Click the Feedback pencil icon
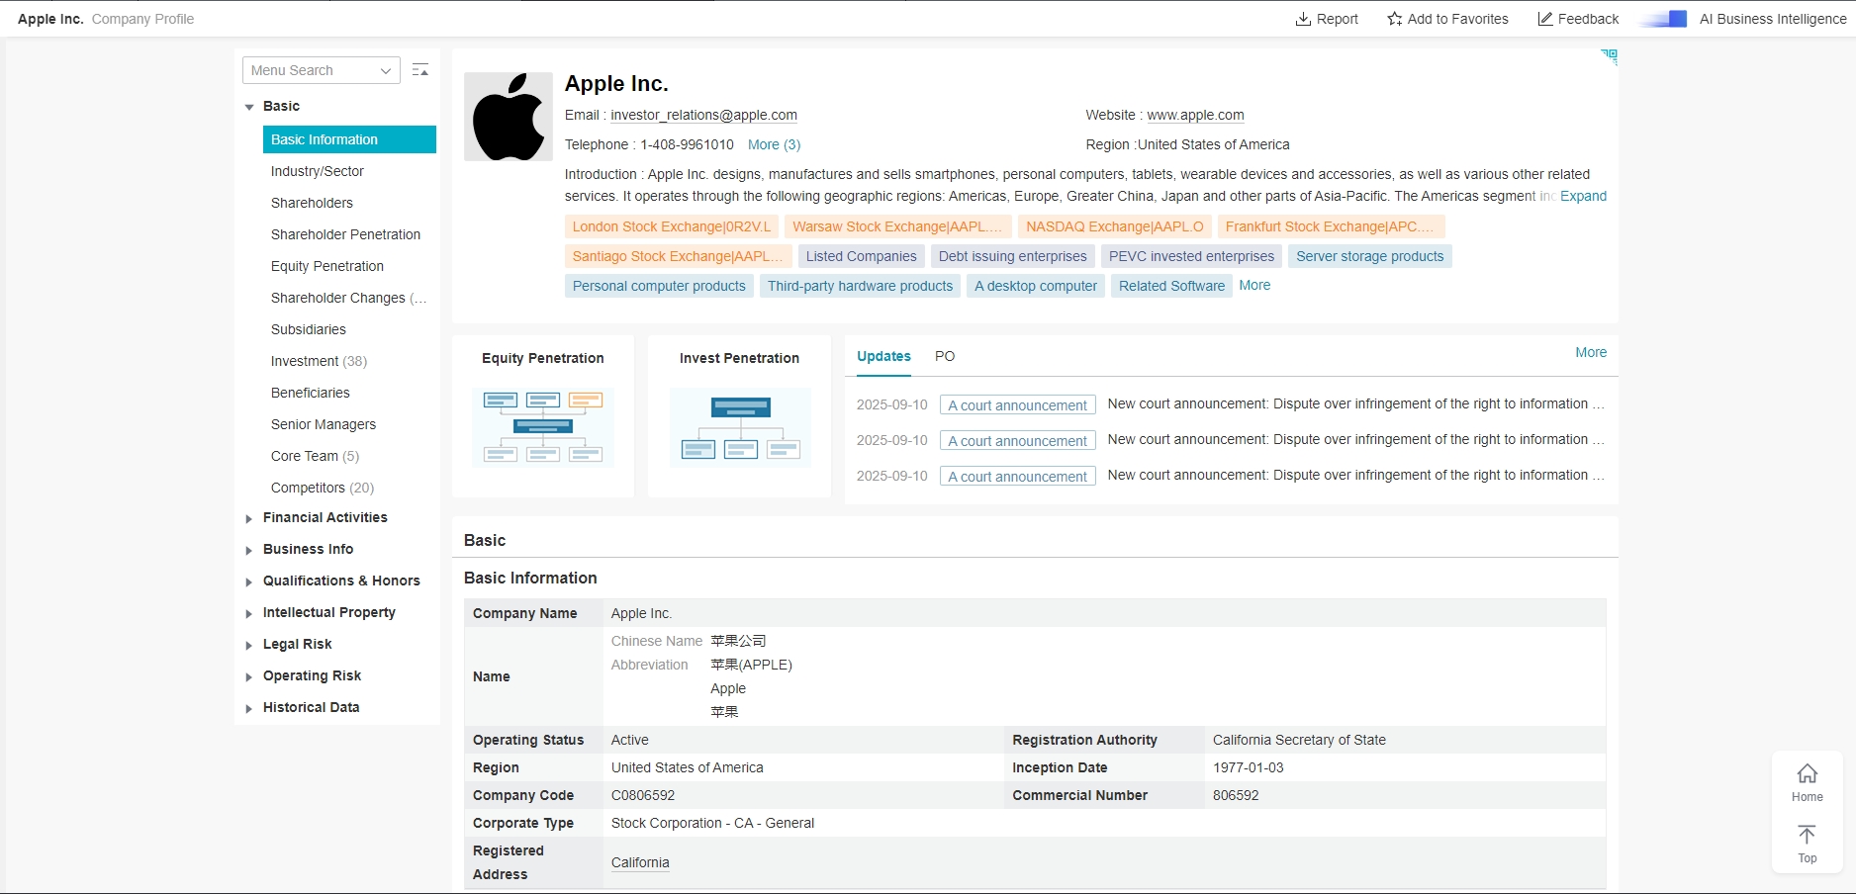 [x=1544, y=19]
